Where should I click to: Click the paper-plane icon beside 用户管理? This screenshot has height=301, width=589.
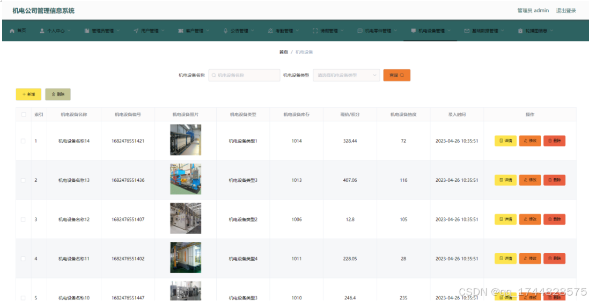point(136,31)
